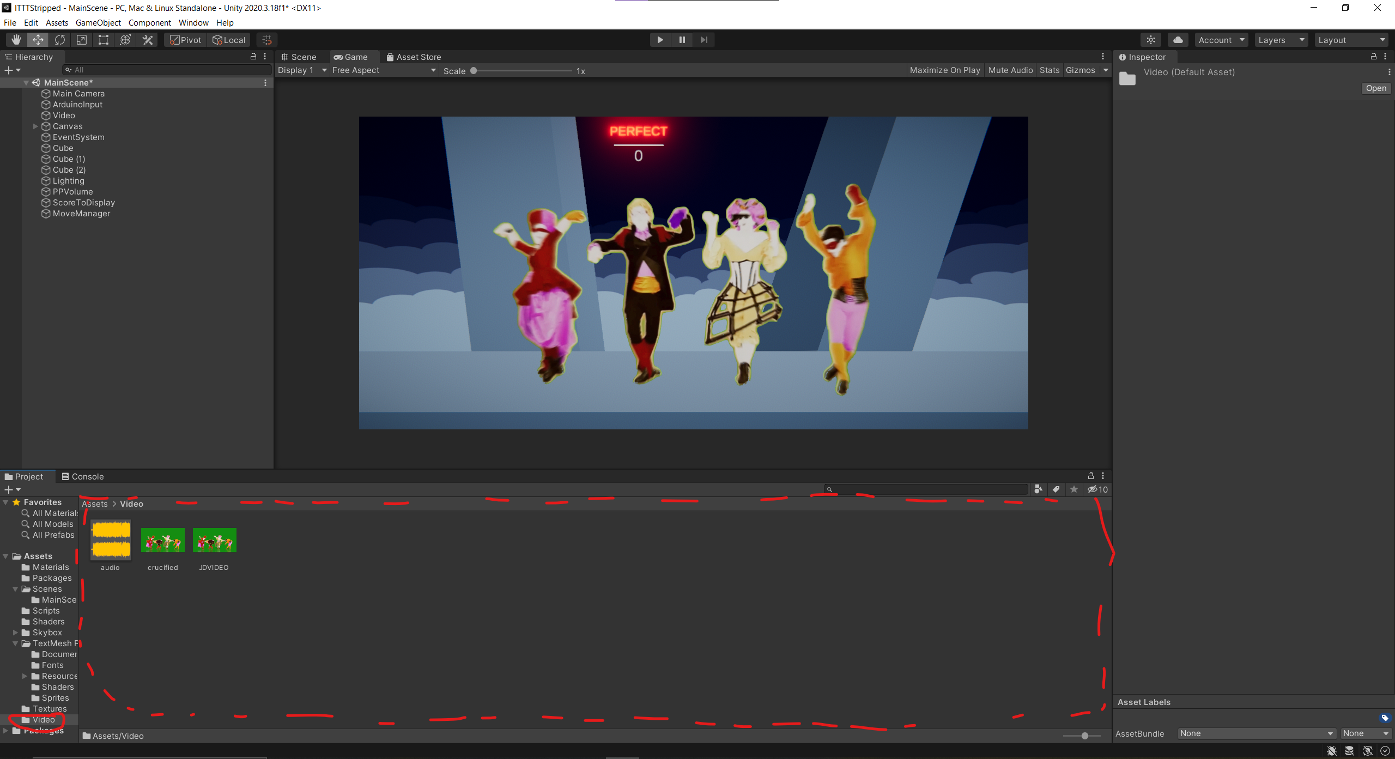Select the Rotate tool
This screenshot has width=1395, height=759.
(59, 39)
